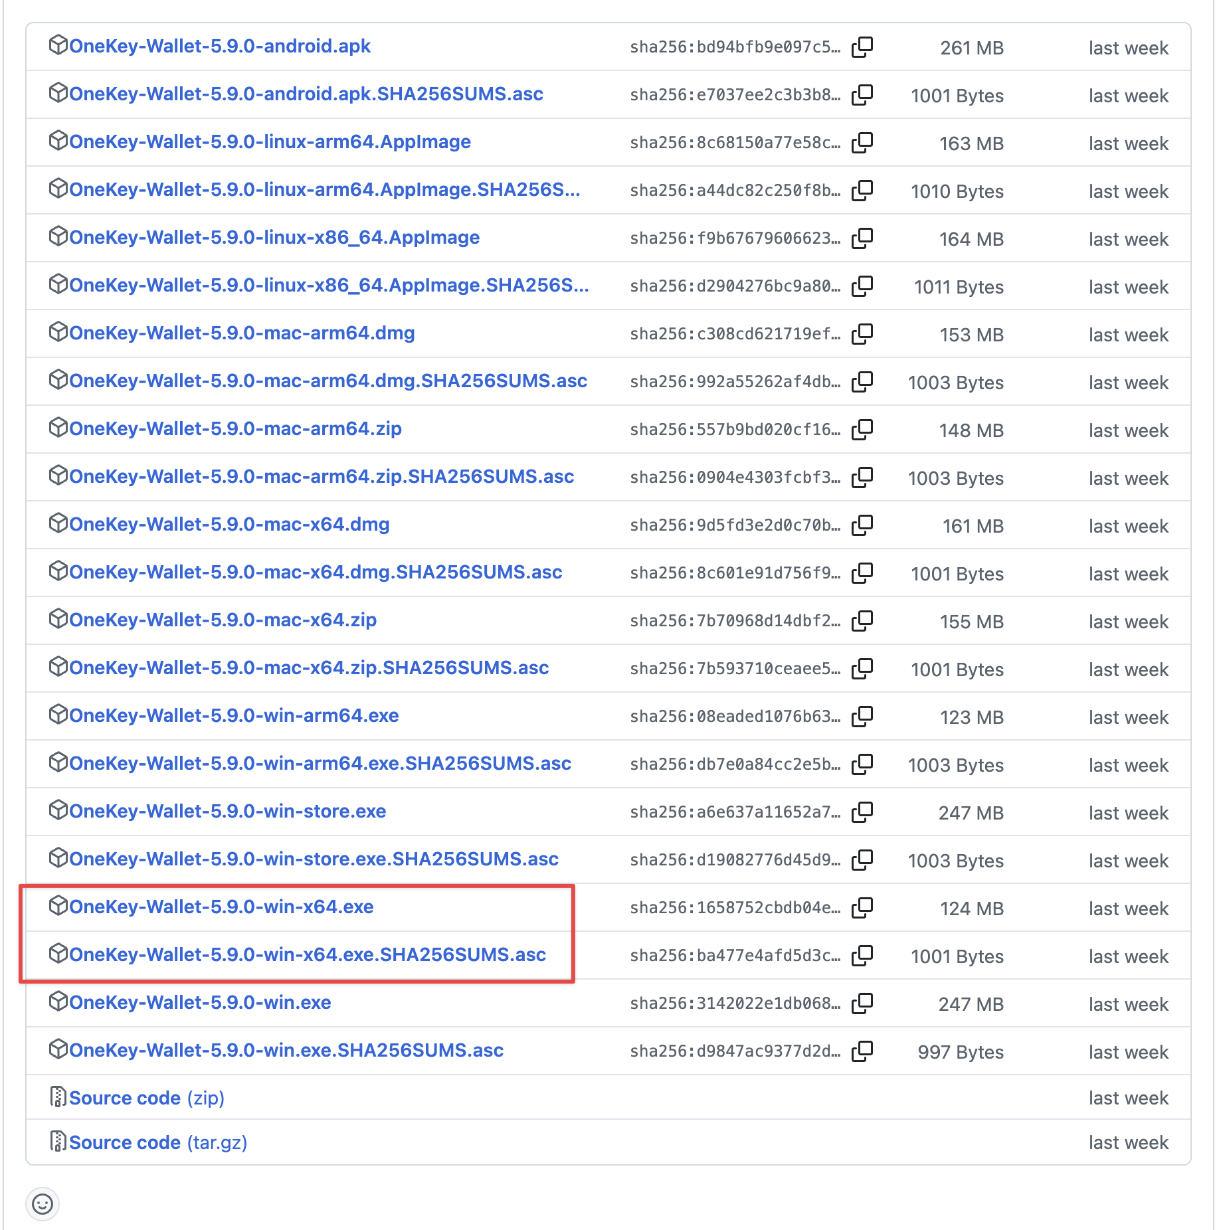Copy sha256 of win.exe.SHA256SUMS.asc
The height and width of the screenshot is (1230, 1217).
(x=862, y=1051)
